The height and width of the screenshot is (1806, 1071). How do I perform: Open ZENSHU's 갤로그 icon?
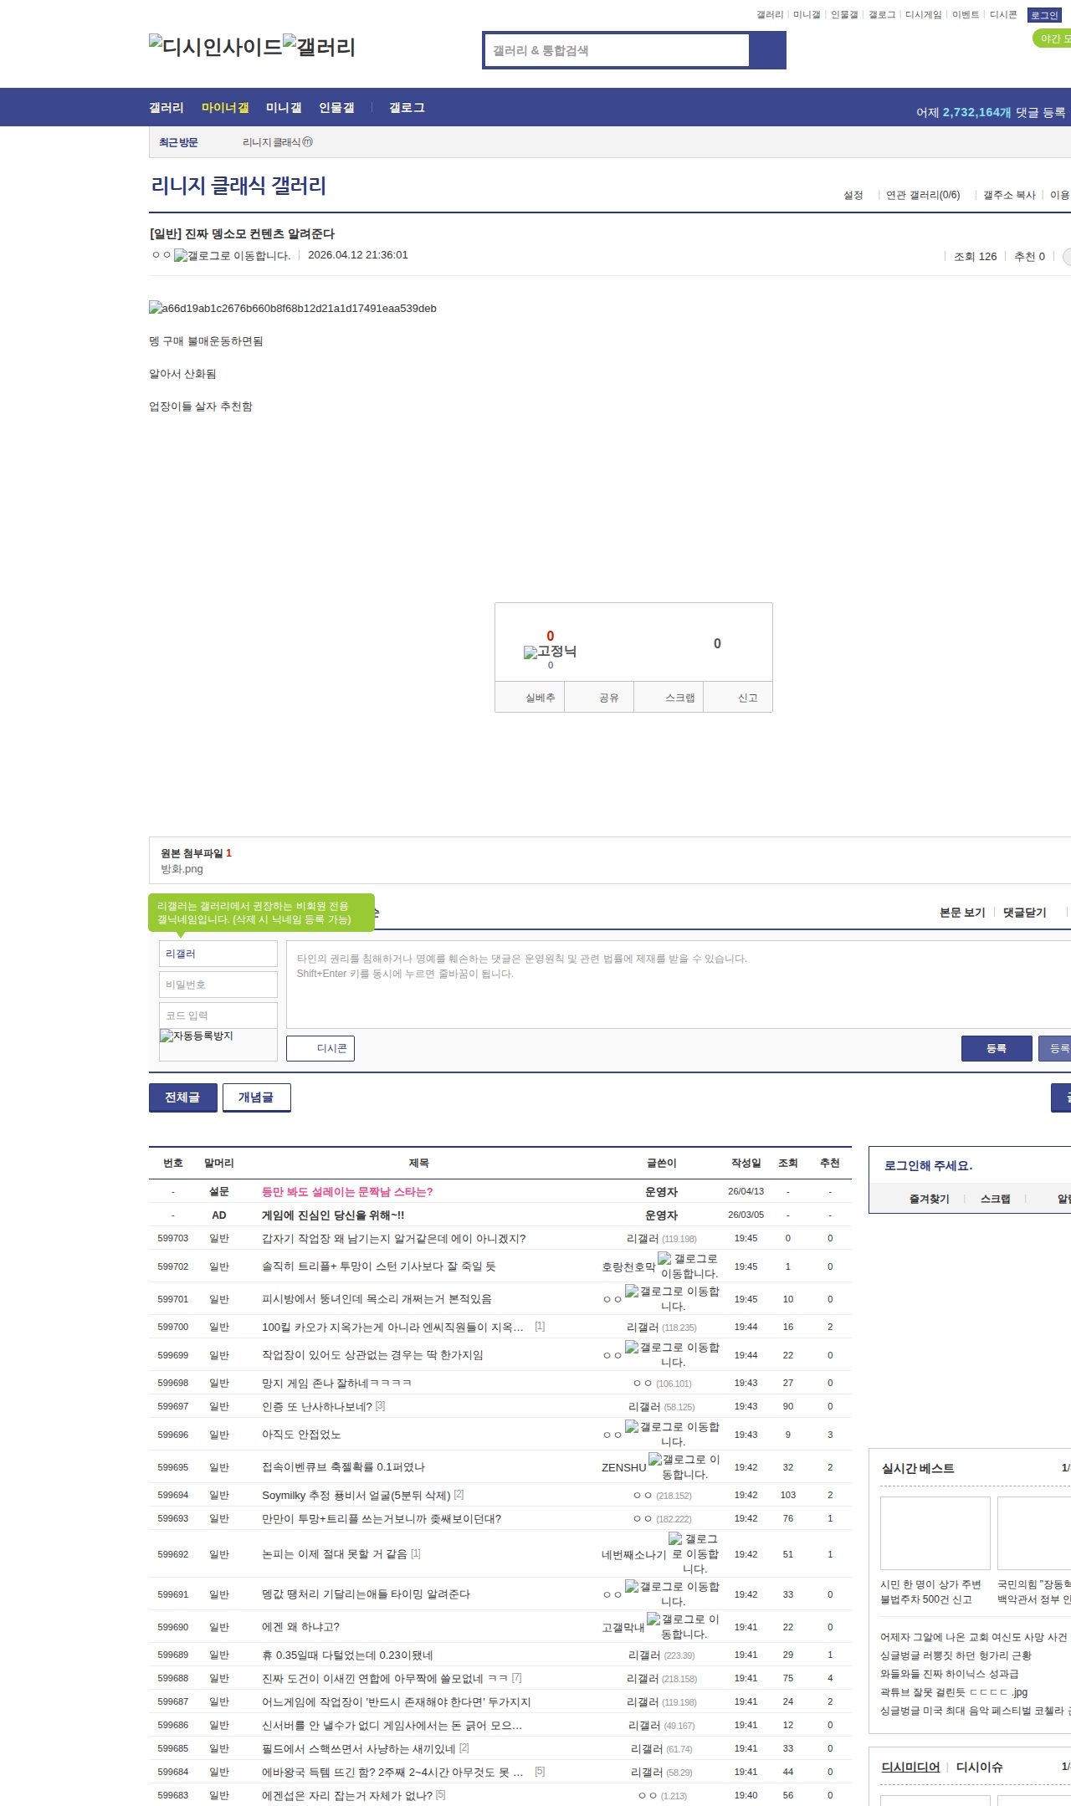pos(684,1466)
